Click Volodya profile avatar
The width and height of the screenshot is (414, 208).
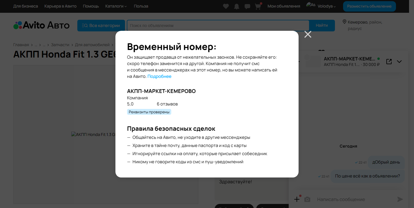pyautogui.click(x=311, y=5)
